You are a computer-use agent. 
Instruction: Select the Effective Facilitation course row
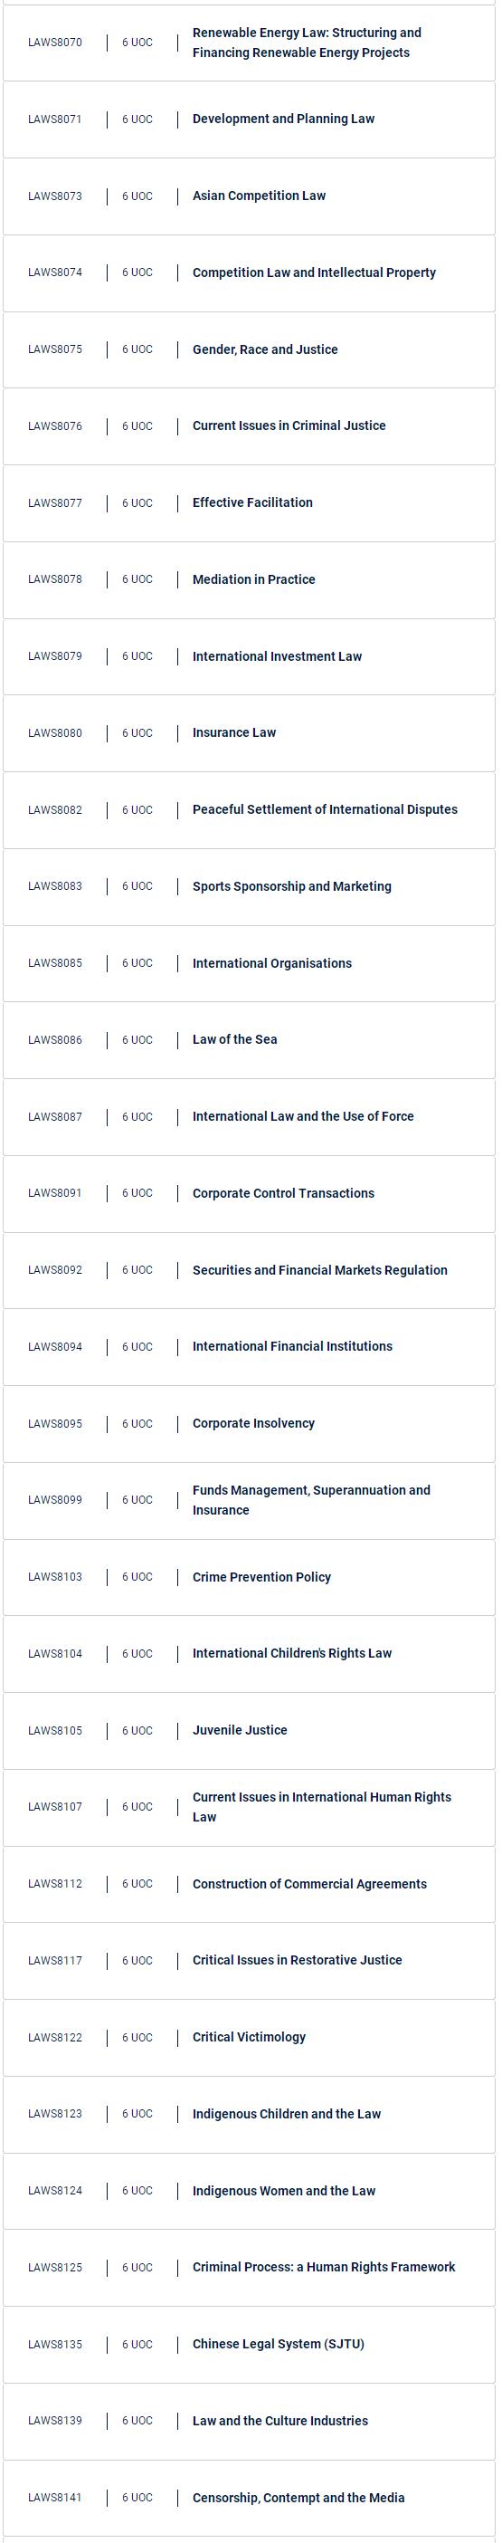coord(249,503)
